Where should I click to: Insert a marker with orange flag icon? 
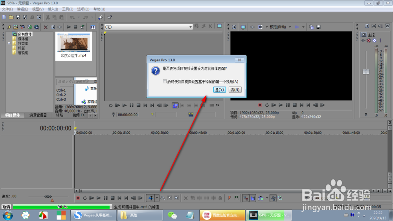[x=230, y=198]
